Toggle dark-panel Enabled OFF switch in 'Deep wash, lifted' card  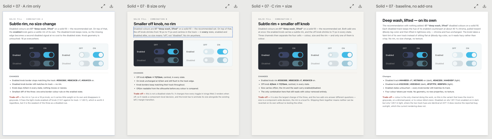(x=408, y=55)
